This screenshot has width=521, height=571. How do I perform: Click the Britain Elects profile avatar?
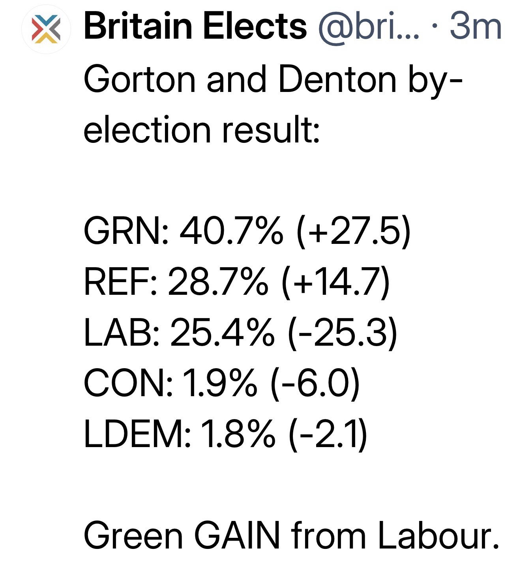(46, 29)
